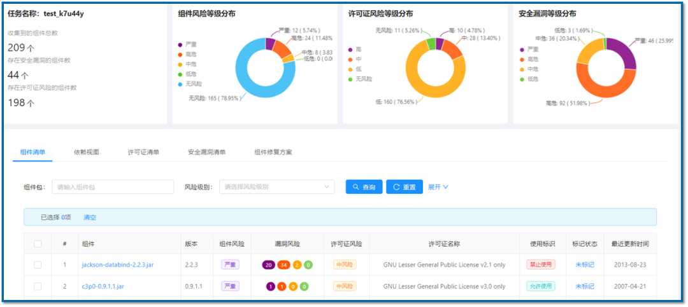Click the 禁止使用 usage tag
The image size is (688, 307).
click(x=540, y=264)
